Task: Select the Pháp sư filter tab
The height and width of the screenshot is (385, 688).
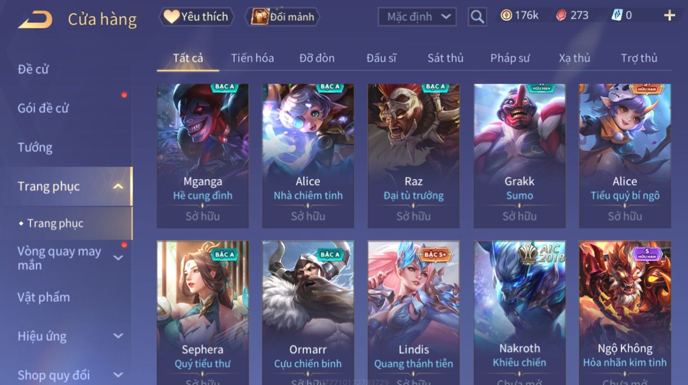Action: [510, 58]
